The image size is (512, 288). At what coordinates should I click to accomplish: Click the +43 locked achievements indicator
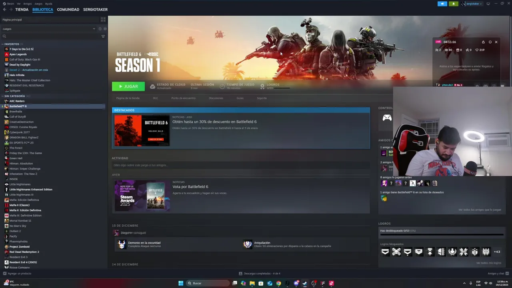(x=497, y=252)
